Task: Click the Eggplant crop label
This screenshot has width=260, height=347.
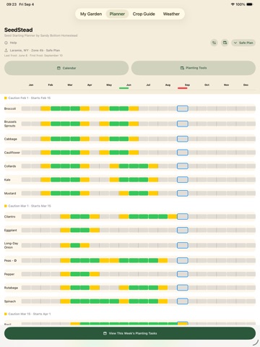Action: pos(11,231)
